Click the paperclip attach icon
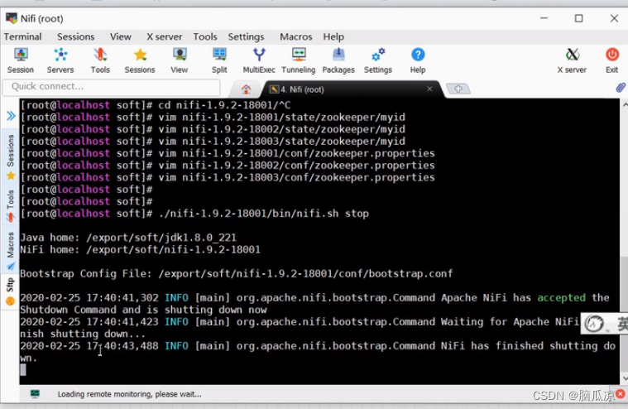Viewport: 628px width, 409px height. pos(621,87)
